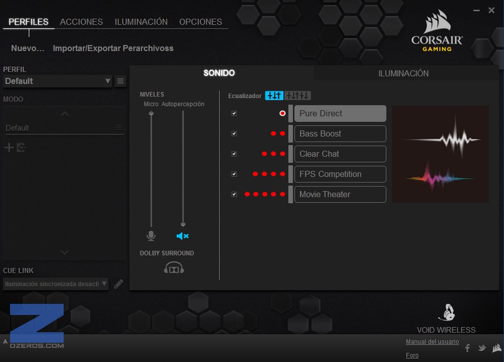Open the PERFILES tab
504x362 pixels.
(x=29, y=22)
